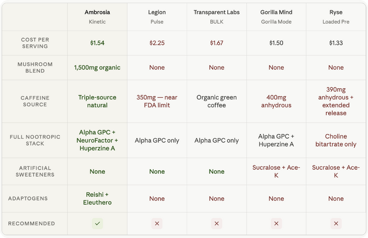This screenshot has width=368, height=238.
Task: Click the red X in Gorilla Mind column
Action: click(x=276, y=223)
